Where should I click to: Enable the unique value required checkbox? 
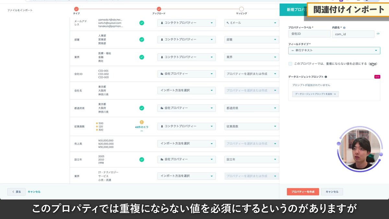(x=290, y=64)
